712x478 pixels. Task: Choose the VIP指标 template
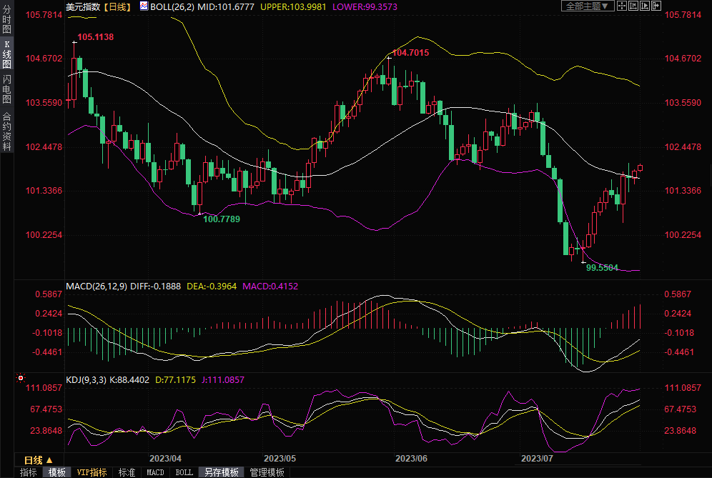(92, 472)
